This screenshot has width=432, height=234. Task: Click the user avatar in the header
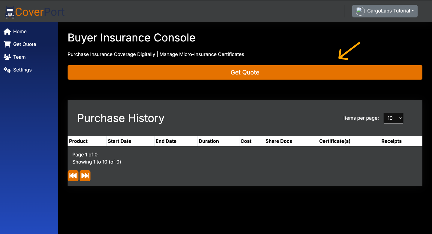point(360,11)
